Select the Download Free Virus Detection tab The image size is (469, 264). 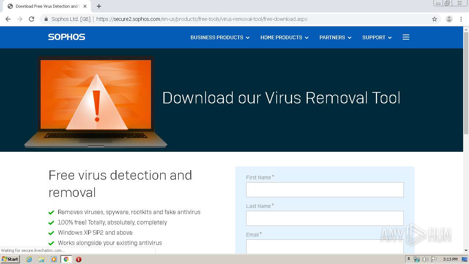[x=47, y=6]
